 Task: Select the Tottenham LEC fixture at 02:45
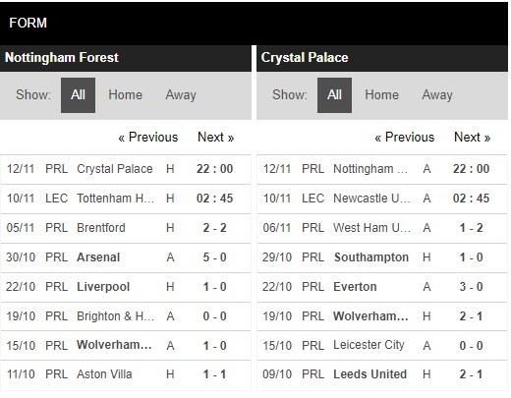[126, 199]
